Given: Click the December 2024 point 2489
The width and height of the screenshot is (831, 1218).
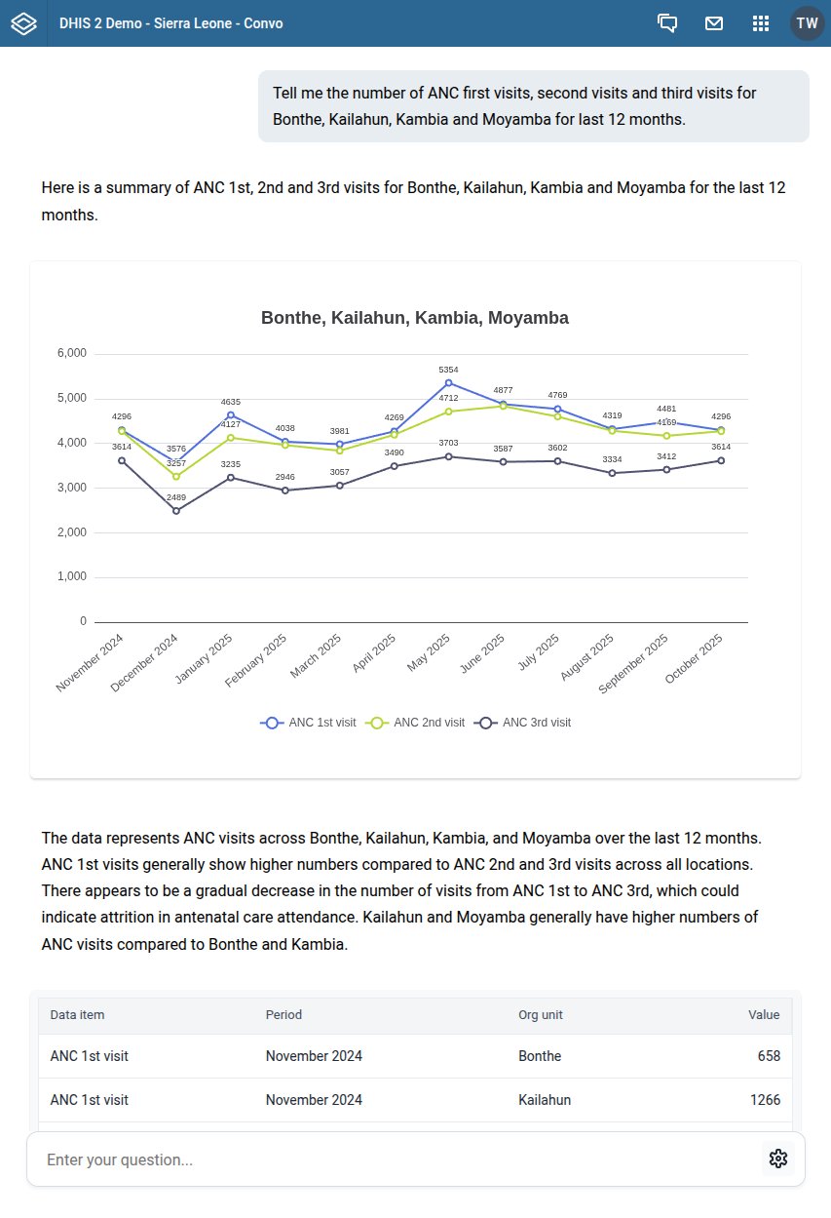Looking at the screenshot, I should point(176,511).
